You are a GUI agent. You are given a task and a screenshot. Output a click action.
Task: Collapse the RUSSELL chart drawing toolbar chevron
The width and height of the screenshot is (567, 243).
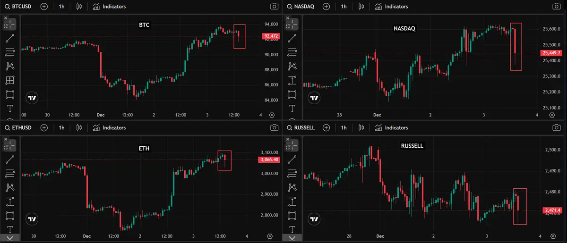292,238
